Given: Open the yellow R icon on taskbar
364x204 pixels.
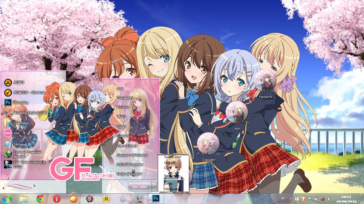Looking at the screenshot, I should (106, 199).
